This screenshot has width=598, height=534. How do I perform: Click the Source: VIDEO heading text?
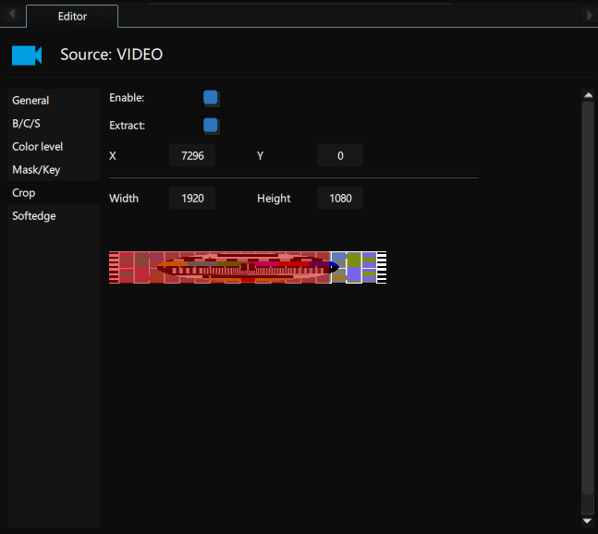click(x=111, y=55)
